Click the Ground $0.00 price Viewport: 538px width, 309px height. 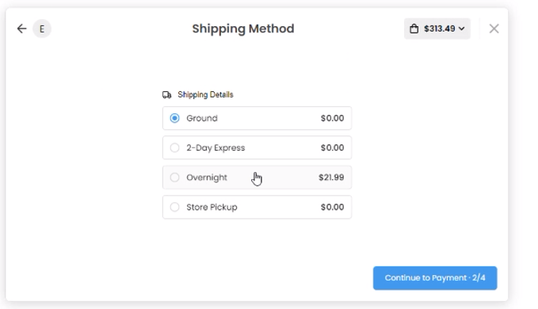[x=332, y=118]
